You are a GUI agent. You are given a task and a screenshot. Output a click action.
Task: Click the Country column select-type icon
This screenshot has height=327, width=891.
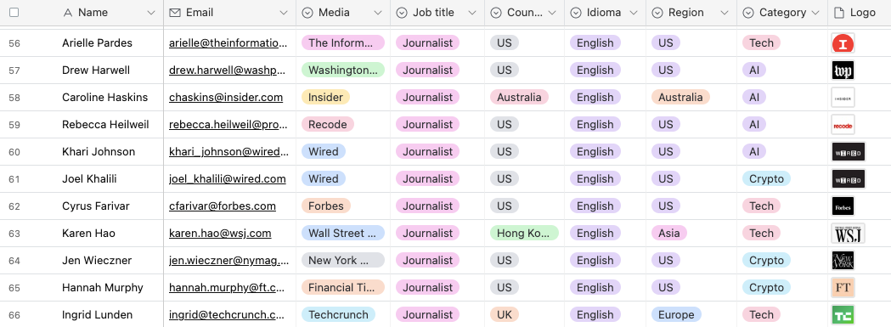[496, 13]
